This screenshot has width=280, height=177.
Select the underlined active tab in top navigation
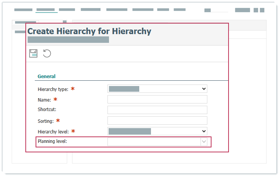(46, 10)
